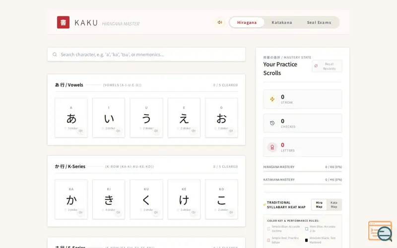The width and height of the screenshot is (397, 248).
Task: Click the star icon beside Syllabary Heat Map
Action: point(265,204)
